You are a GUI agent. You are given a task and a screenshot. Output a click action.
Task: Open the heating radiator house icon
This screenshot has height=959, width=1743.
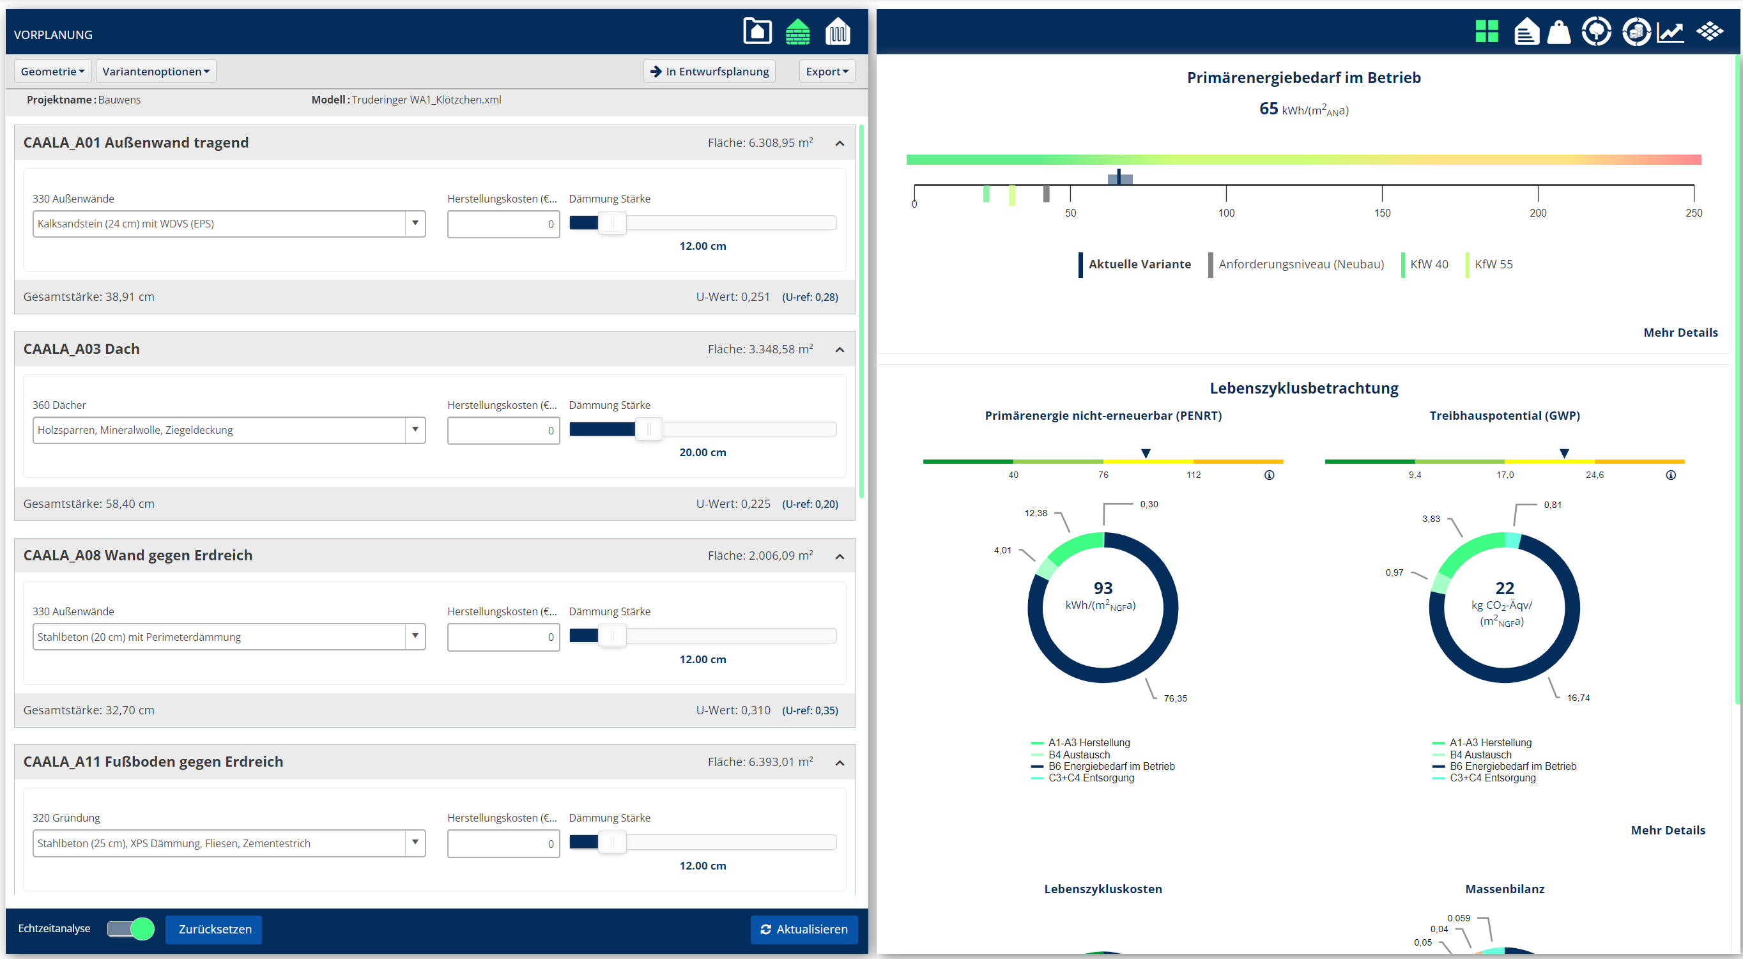click(838, 31)
